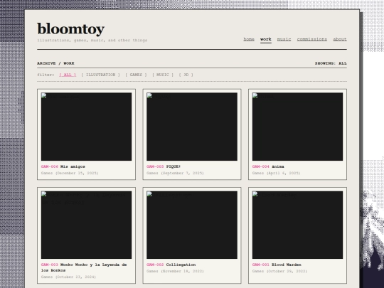Click the site tagline about illustrations, games, music
384x288 pixels.
92,40
